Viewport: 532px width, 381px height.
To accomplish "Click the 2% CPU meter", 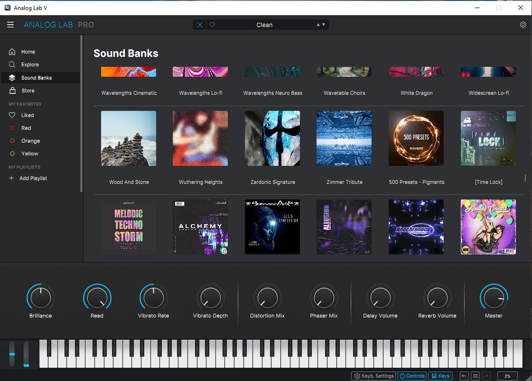I will tap(507, 376).
